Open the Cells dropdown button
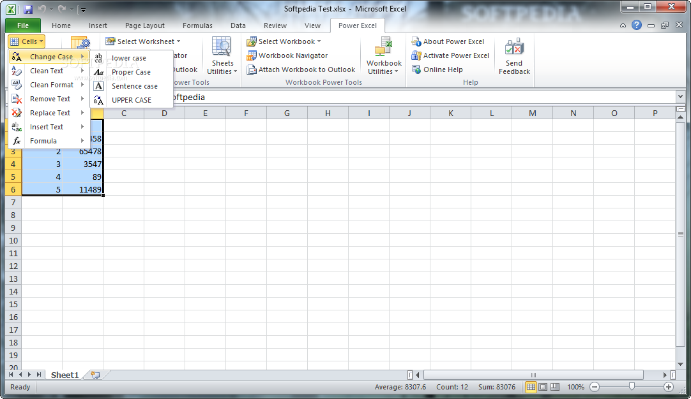The width and height of the screenshot is (691, 399). 26,41
